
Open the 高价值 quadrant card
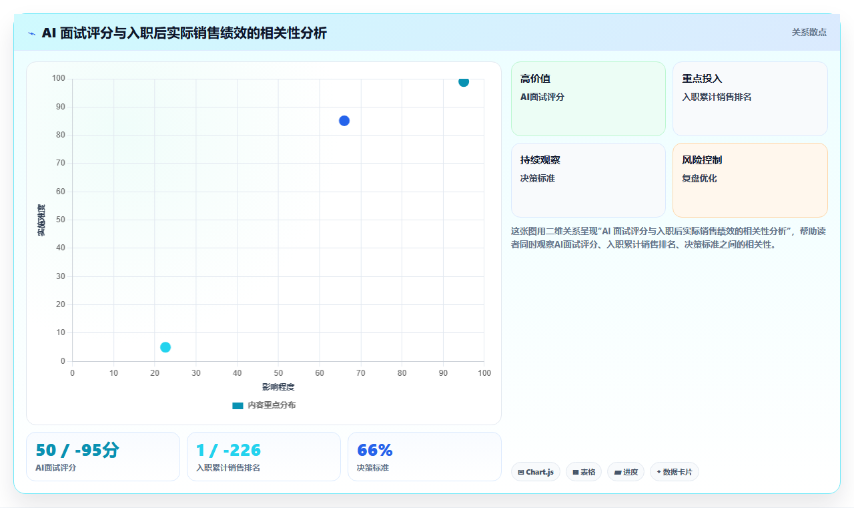click(588, 99)
